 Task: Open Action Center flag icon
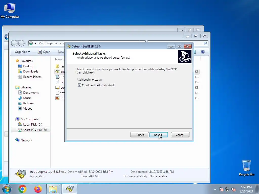coord(221,189)
